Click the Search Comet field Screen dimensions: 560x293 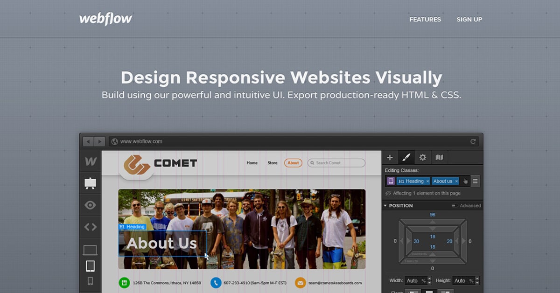(336, 163)
